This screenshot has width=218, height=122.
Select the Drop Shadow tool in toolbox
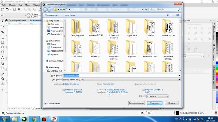tap(2, 63)
